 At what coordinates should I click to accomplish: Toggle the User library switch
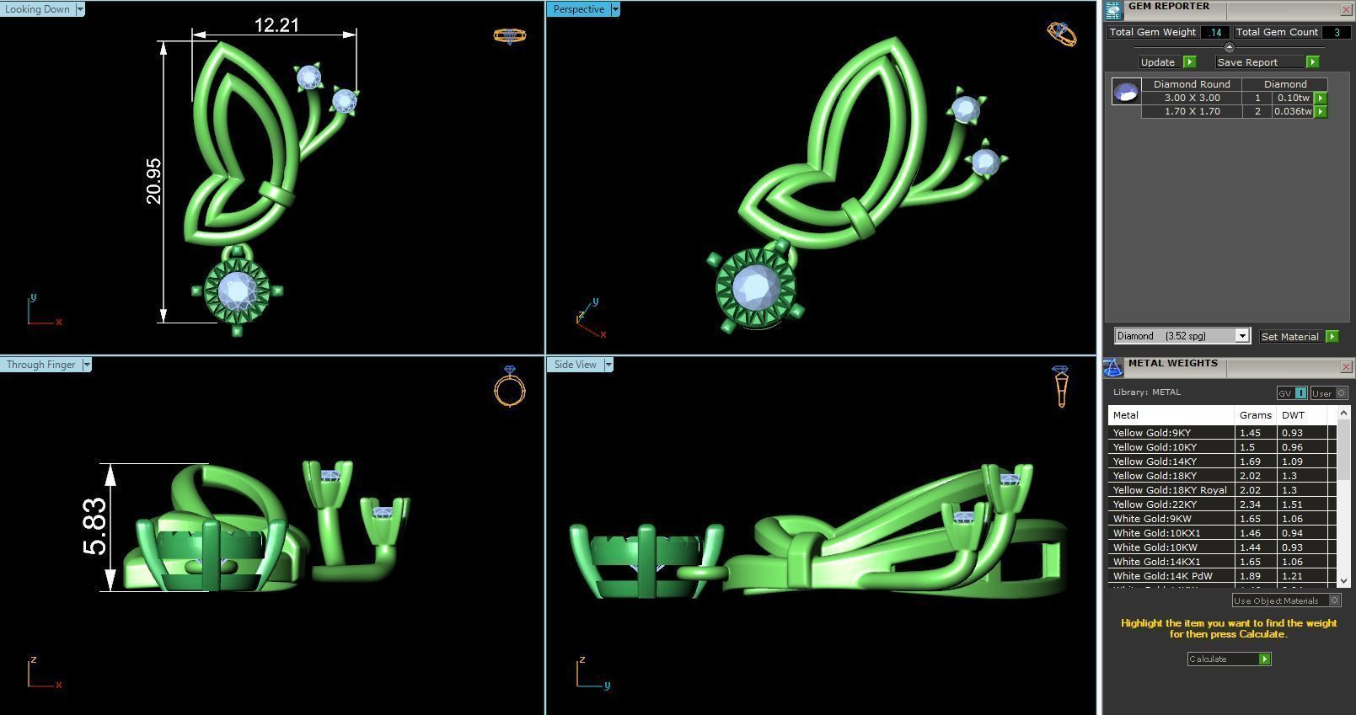(x=1328, y=393)
